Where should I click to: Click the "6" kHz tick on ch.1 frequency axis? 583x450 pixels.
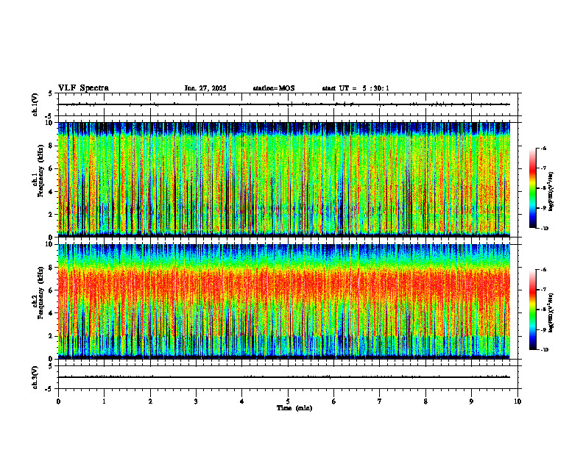pos(52,168)
